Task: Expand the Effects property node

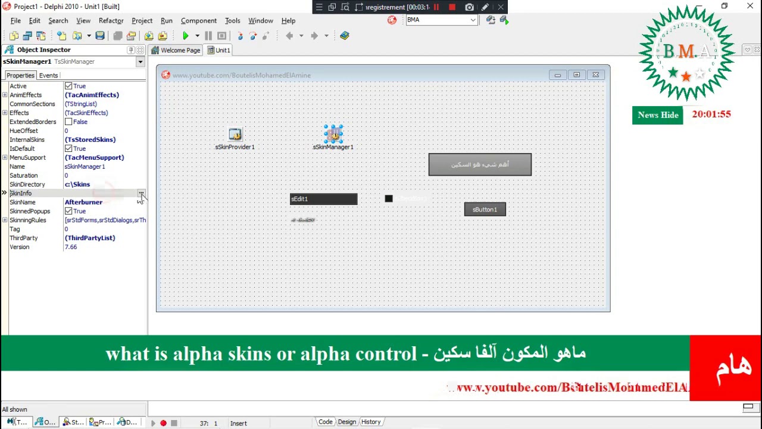Action: click(5, 113)
